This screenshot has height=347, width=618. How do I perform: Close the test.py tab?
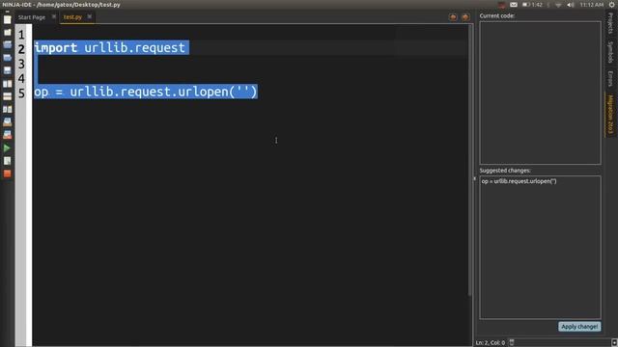(x=90, y=16)
